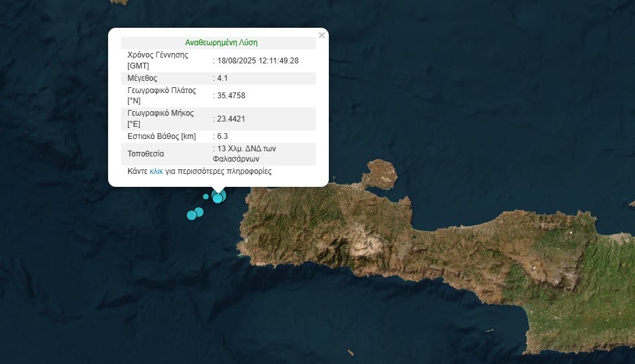The image size is (635, 364).
Task: Open the 'κλικ' link for more information
Action: point(156,172)
